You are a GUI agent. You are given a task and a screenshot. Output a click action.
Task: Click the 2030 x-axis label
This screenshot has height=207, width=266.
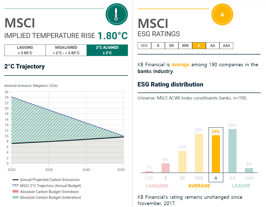(49, 170)
